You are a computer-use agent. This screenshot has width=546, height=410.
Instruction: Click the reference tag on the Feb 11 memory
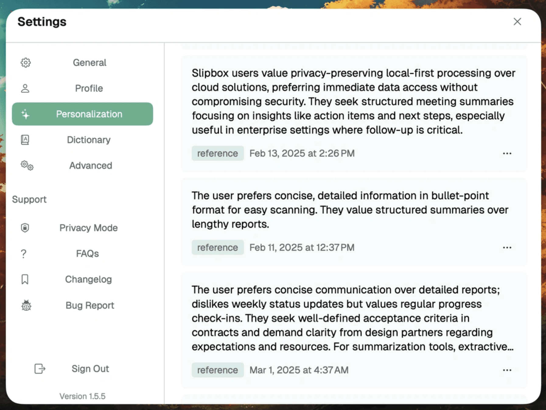point(218,247)
